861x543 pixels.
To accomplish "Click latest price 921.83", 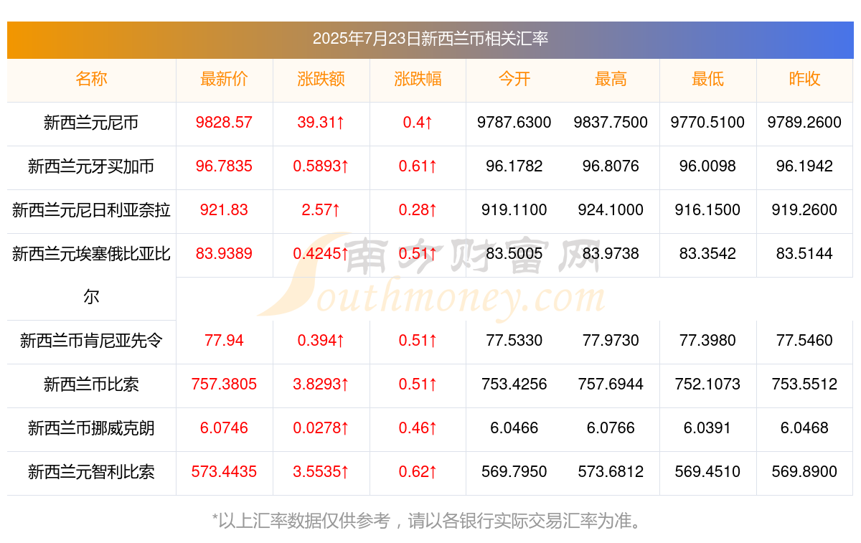I will [x=224, y=210].
